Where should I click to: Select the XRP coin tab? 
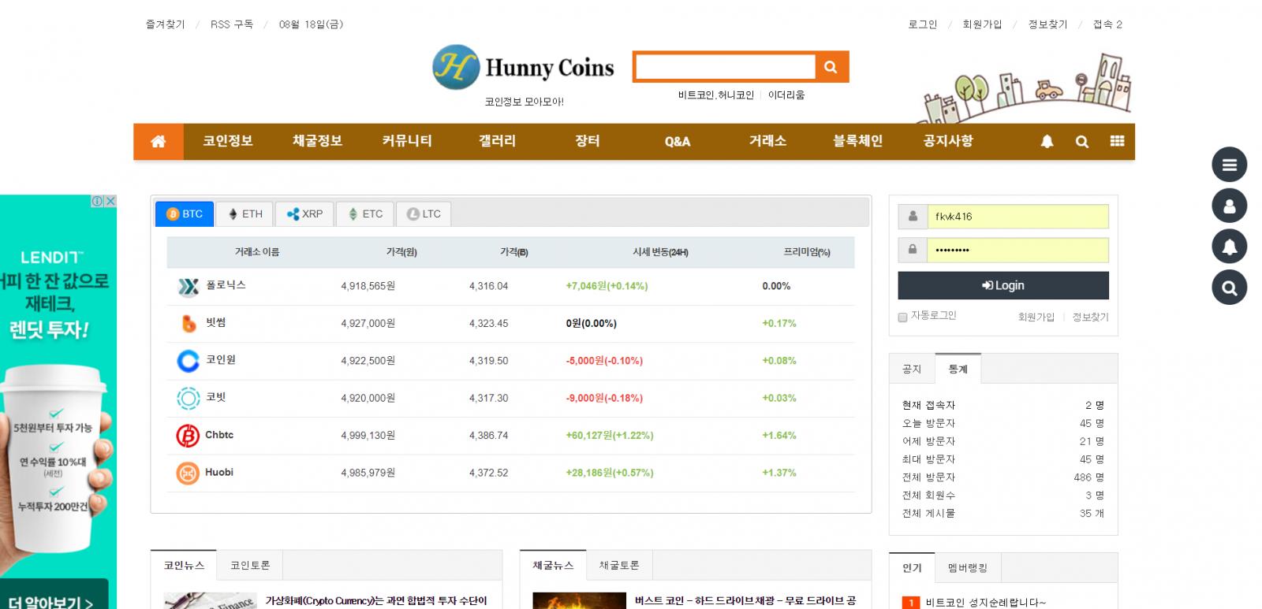pyautogui.click(x=304, y=214)
